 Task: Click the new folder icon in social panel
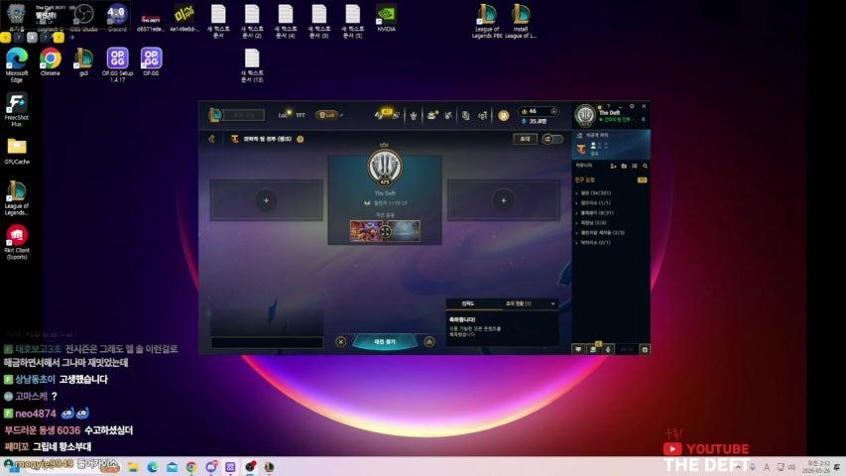tap(624, 166)
